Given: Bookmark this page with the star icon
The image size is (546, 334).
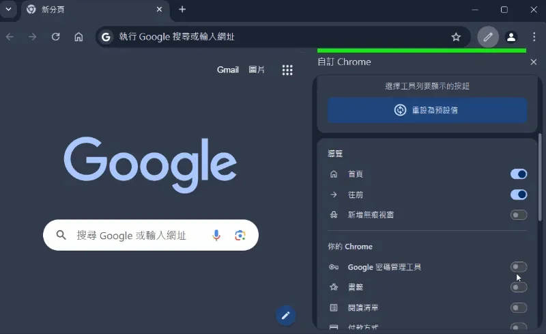Looking at the screenshot, I should 456,37.
